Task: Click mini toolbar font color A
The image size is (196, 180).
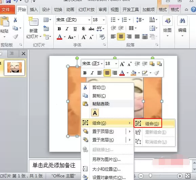Action: 122,73
